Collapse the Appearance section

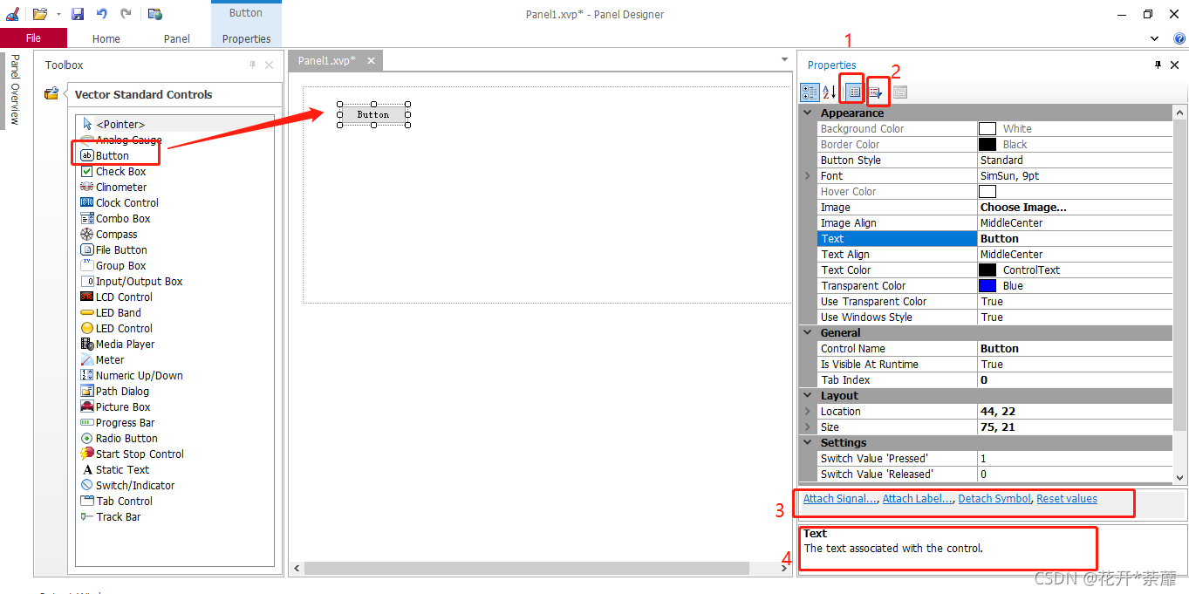[807, 112]
